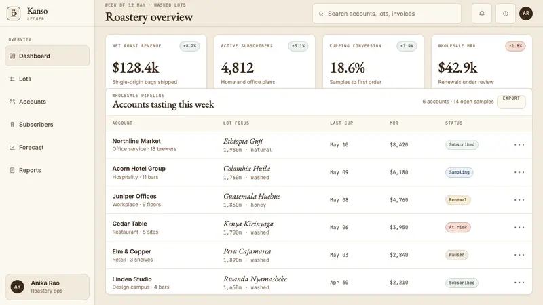This screenshot has width=543, height=305.
Task: Open AR user avatar in top bar
Action: pos(525,14)
